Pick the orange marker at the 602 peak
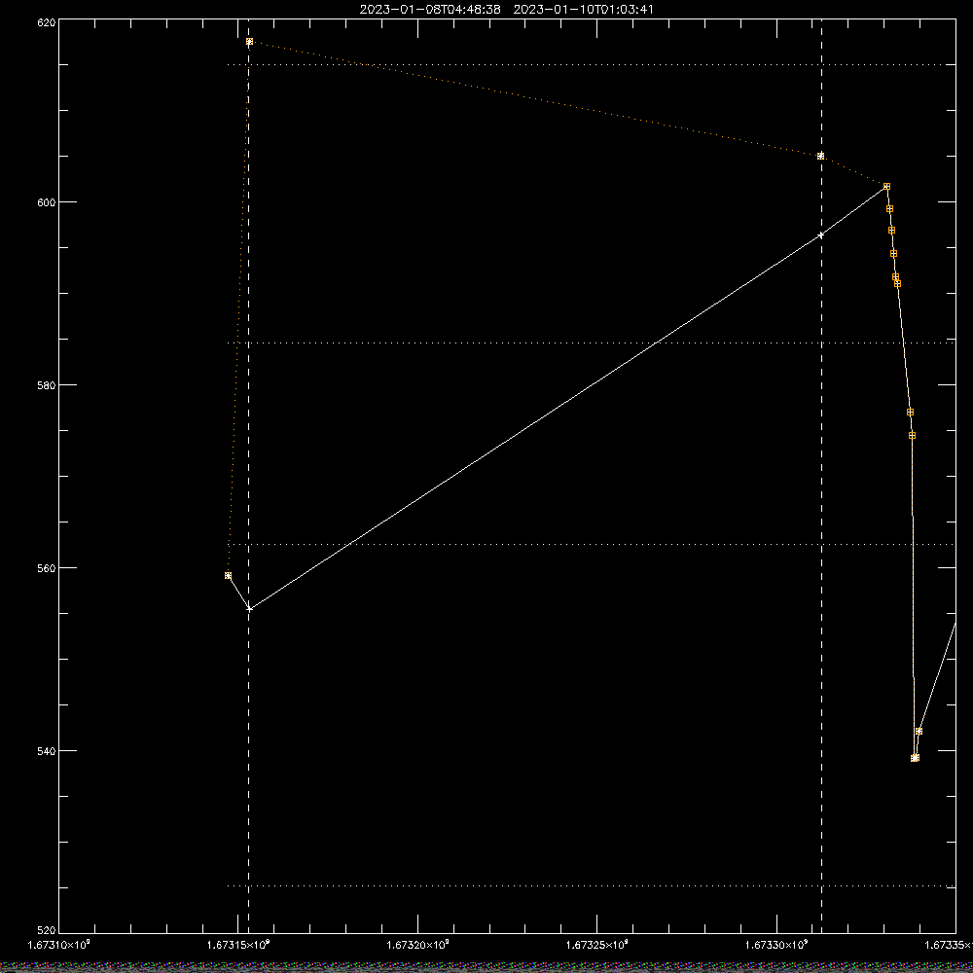 pyautogui.click(x=886, y=186)
